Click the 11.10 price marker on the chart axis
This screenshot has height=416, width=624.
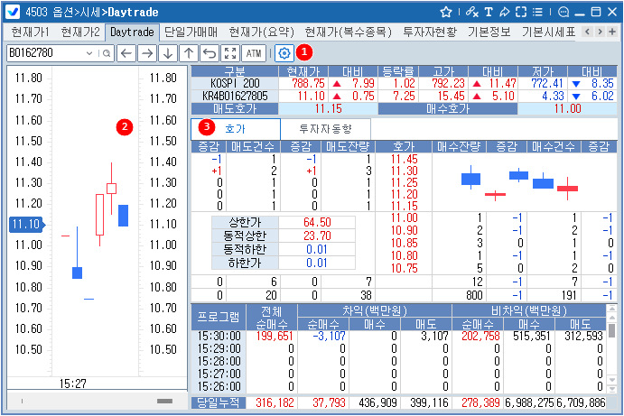coord(23,224)
